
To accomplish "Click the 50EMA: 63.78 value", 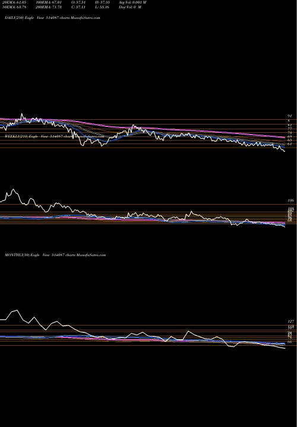I will coord(14,7).
